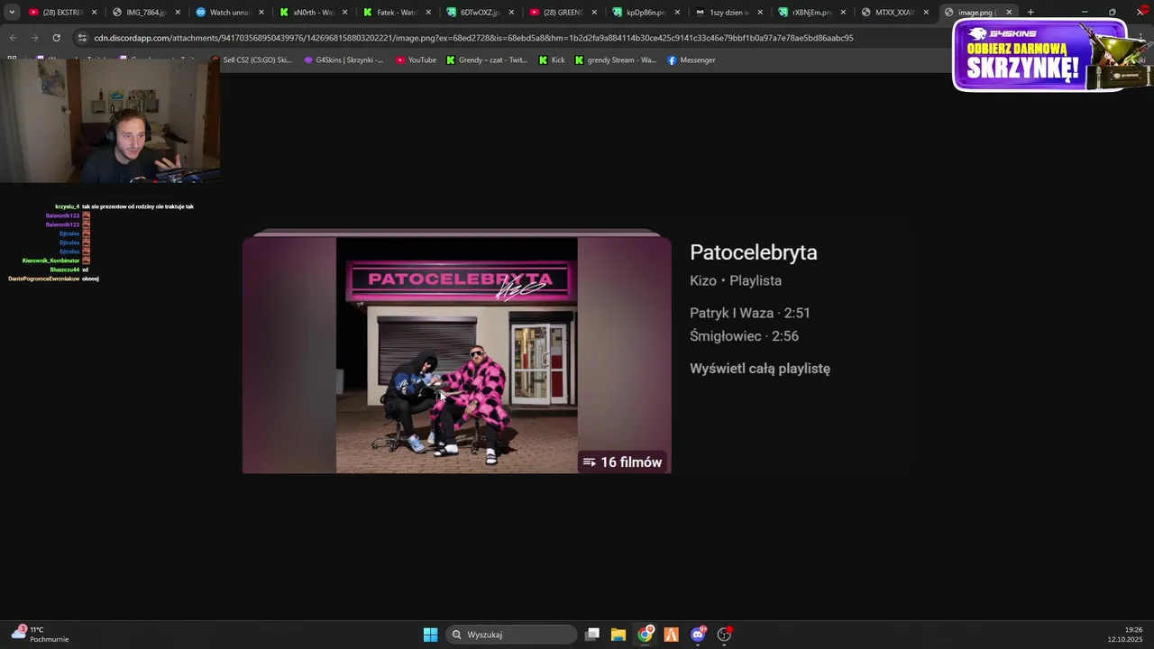The image size is (1154, 649).
Task: Open the orange A app on taskbar
Action: tap(672, 635)
